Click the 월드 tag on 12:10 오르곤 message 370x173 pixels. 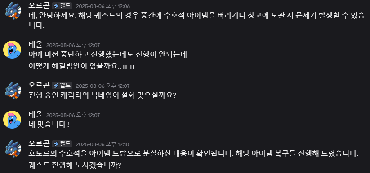tap(62, 143)
